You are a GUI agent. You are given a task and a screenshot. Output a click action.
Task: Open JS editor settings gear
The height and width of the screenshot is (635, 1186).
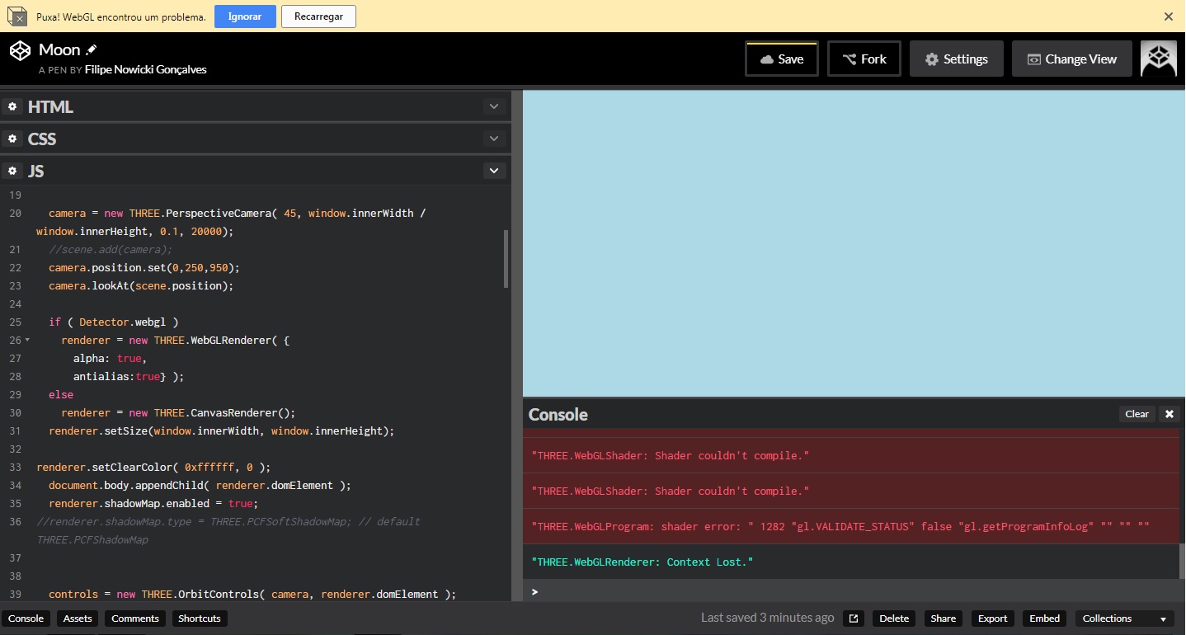(12, 171)
